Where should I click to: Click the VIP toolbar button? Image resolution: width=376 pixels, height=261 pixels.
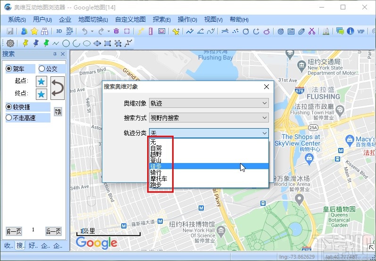(x=361, y=32)
